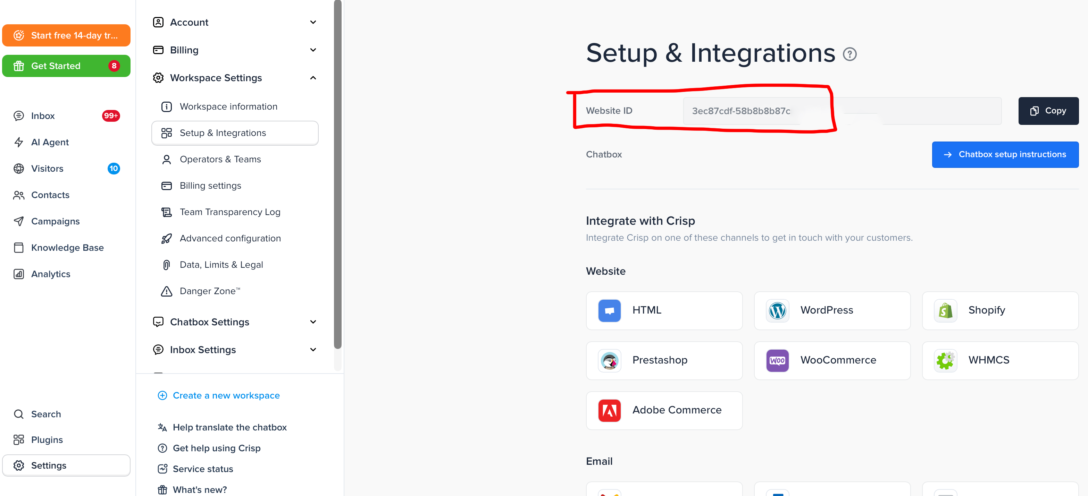Click the Team Transparency Log scroll icon

click(166, 212)
